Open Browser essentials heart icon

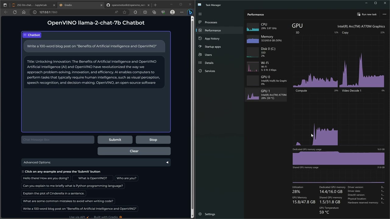tap(163, 12)
